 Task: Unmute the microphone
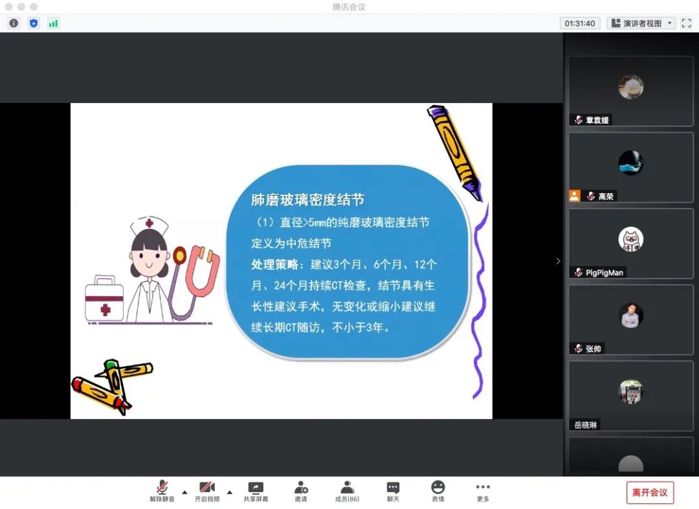(162, 492)
